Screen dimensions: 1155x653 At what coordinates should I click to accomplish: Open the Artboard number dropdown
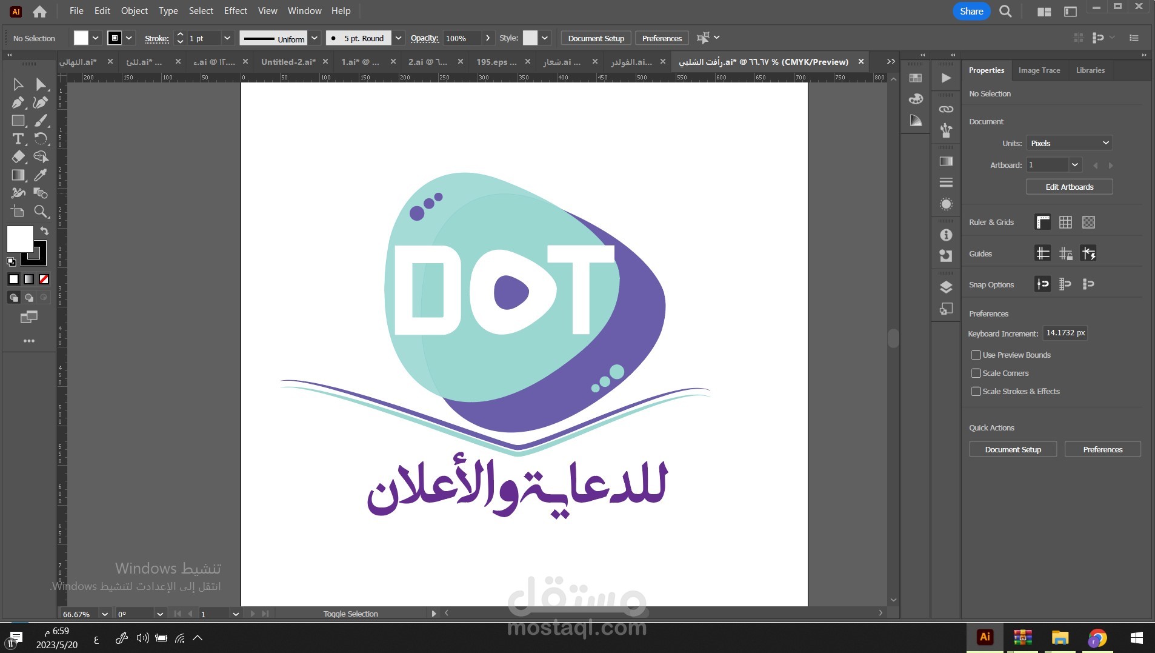pos(1074,165)
